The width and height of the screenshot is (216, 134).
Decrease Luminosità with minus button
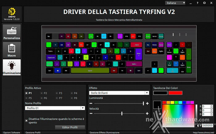(91, 103)
